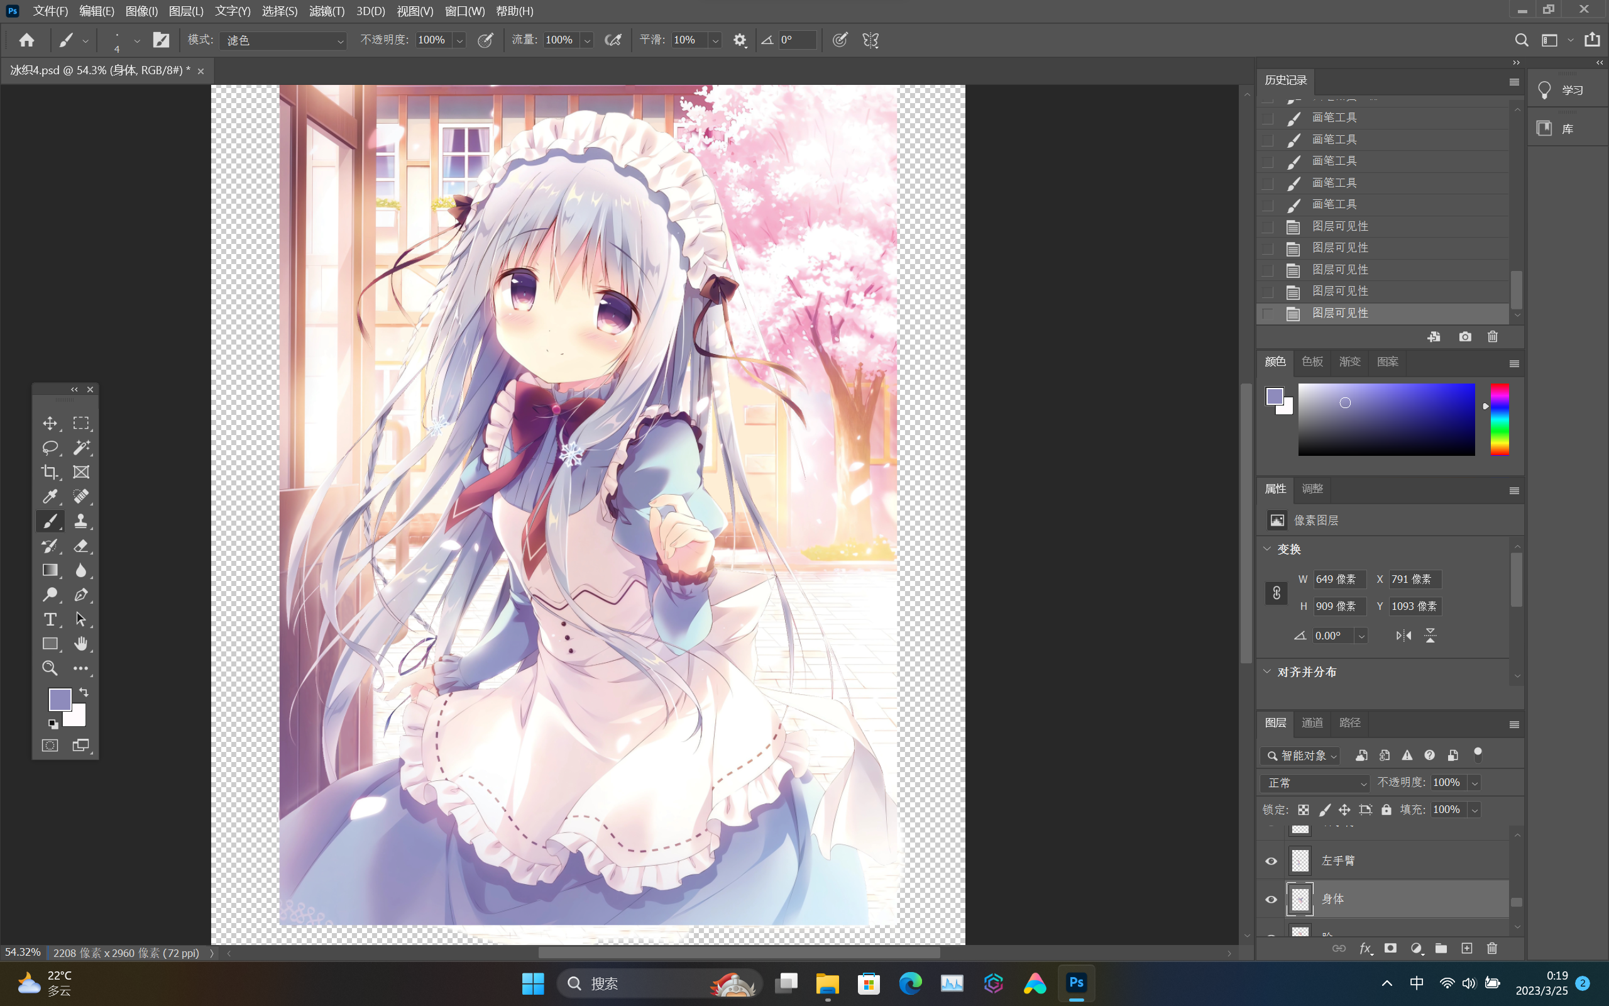The height and width of the screenshot is (1006, 1609).
Task: Toggle pressure for opacity button
Action: [x=486, y=41]
